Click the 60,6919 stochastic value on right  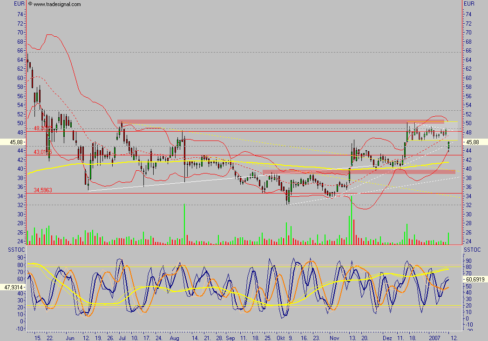475,281
